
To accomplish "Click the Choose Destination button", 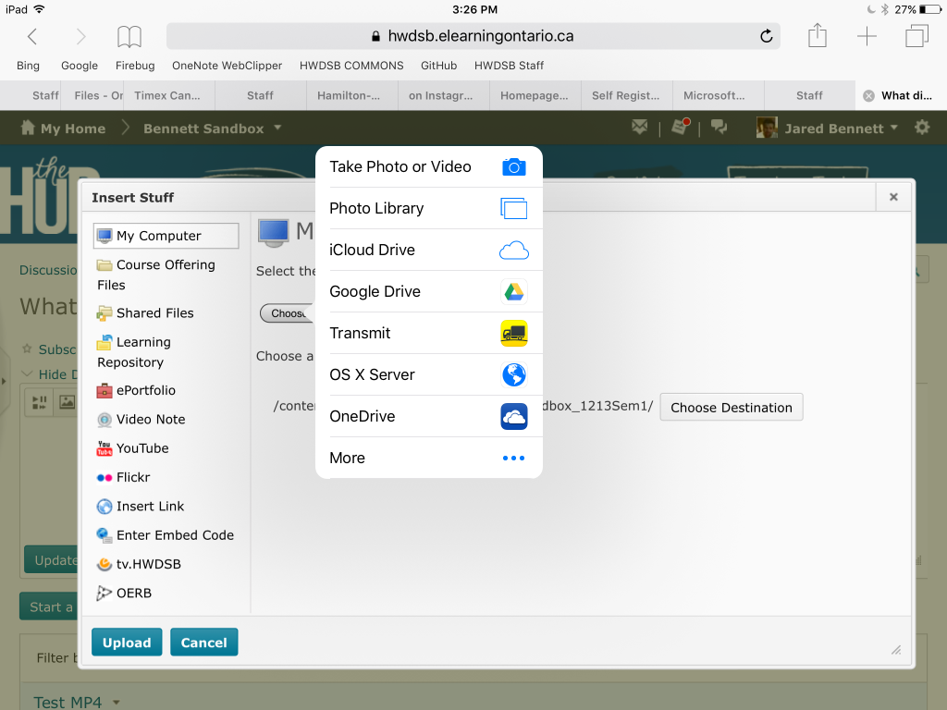I will (731, 407).
